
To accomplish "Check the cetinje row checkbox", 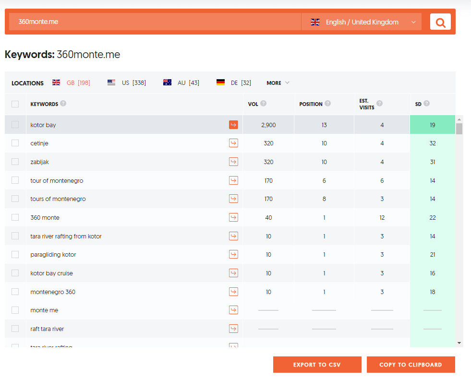I will 15,143.
